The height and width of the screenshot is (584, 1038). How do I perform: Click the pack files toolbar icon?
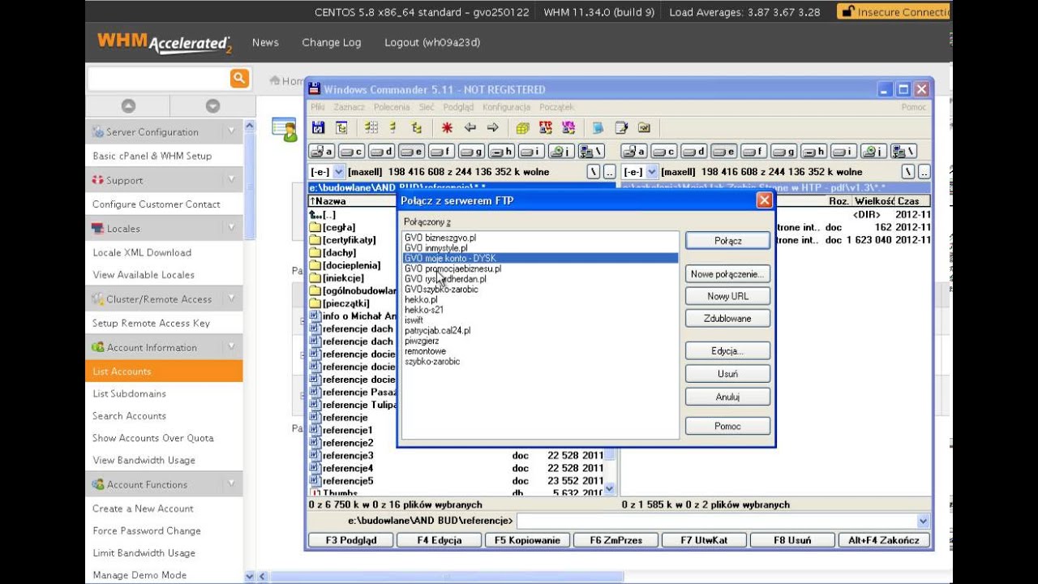click(x=523, y=127)
